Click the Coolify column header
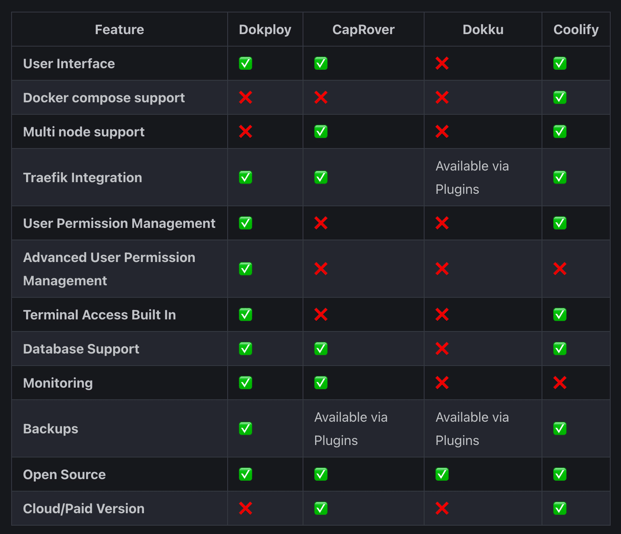The width and height of the screenshot is (621, 534). tap(576, 29)
